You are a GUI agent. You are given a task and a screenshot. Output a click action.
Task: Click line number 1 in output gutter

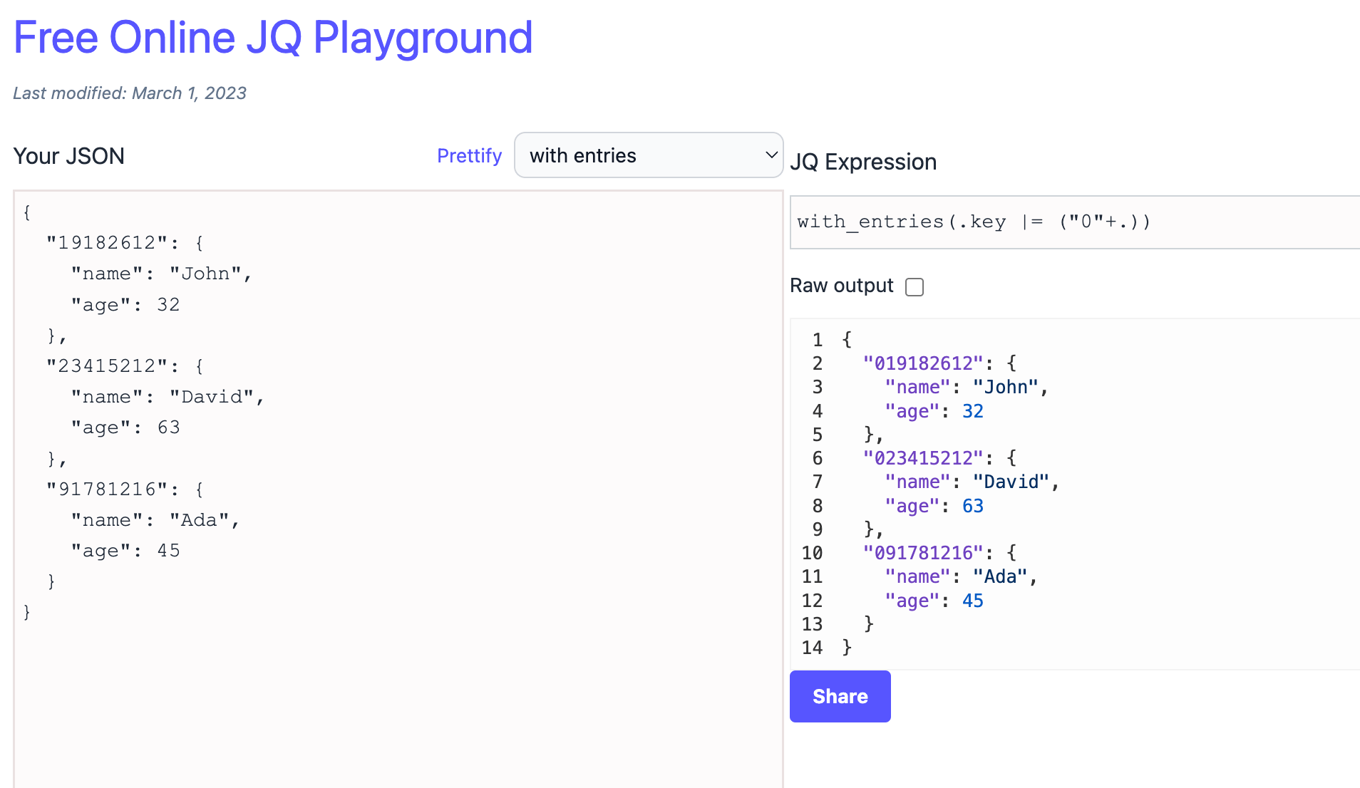818,340
